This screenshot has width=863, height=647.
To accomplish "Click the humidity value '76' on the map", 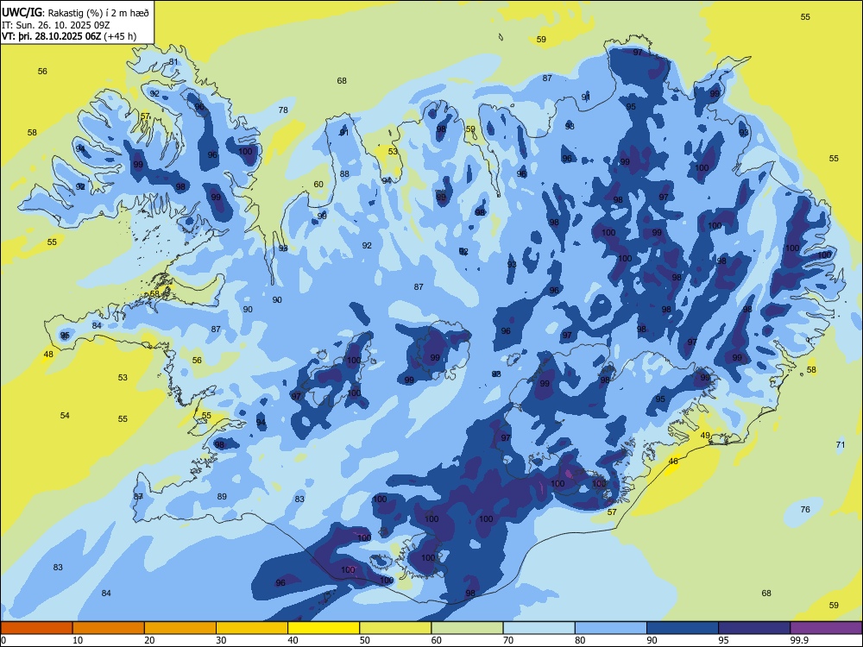I will pyautogui.click(x=805, y=510).
